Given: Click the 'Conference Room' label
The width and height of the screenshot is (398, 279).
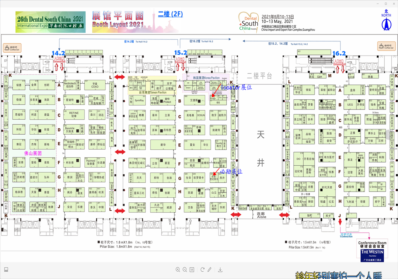Looking at the screenshot, I should click(372, 243).
